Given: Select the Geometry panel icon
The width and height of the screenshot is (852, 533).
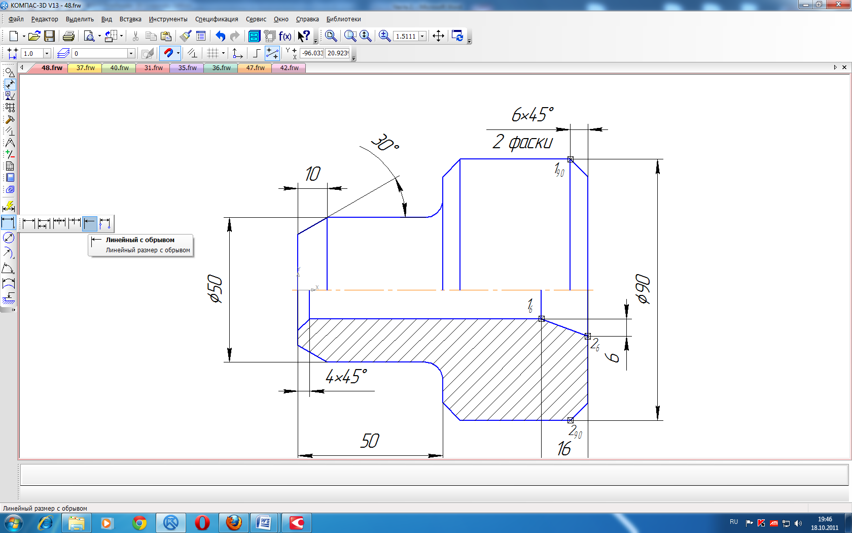Looking at the screenshot, I should [10, 73].
